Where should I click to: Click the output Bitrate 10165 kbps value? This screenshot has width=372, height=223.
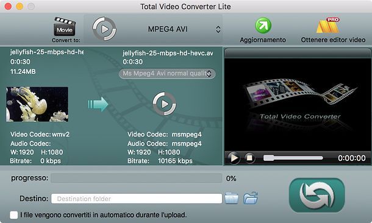coord(175,161)
